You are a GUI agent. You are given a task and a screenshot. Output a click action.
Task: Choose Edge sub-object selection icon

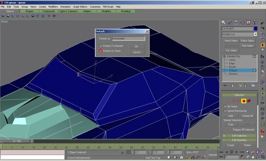coord(233,101)
